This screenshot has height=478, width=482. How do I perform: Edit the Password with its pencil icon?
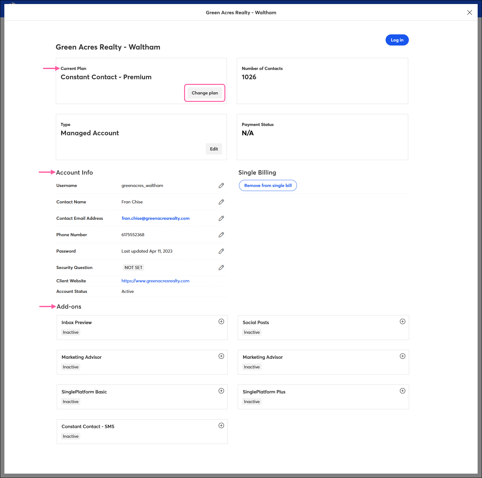pyautogui.click(x=221, y=251)
